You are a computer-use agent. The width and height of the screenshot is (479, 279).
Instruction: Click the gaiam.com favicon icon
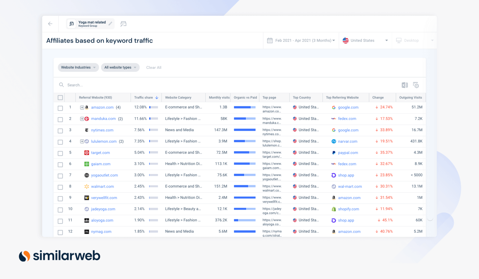(87, 164)
